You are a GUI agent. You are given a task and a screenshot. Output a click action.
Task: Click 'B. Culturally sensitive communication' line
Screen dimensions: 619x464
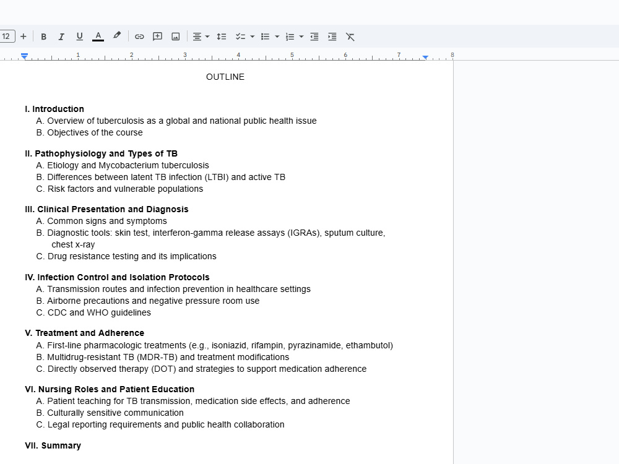tap(110, 413)
